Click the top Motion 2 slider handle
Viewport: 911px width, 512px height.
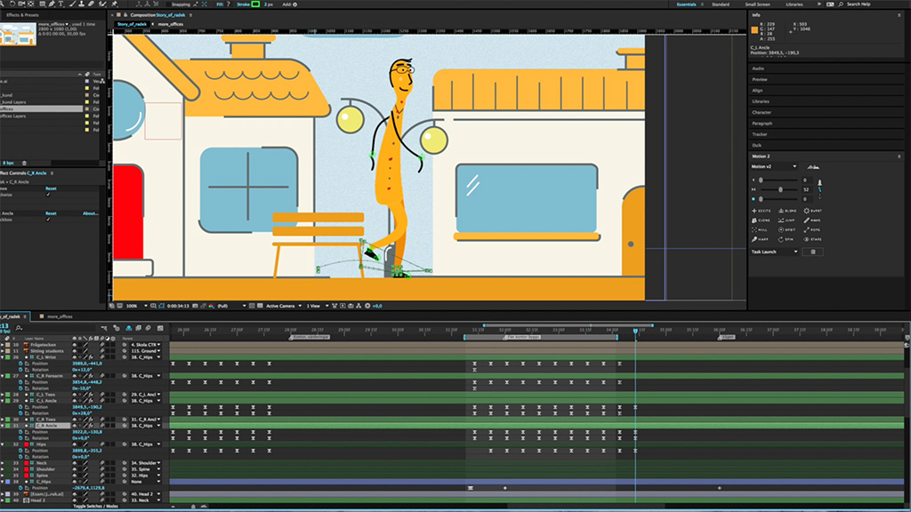(x=762, y=180)
